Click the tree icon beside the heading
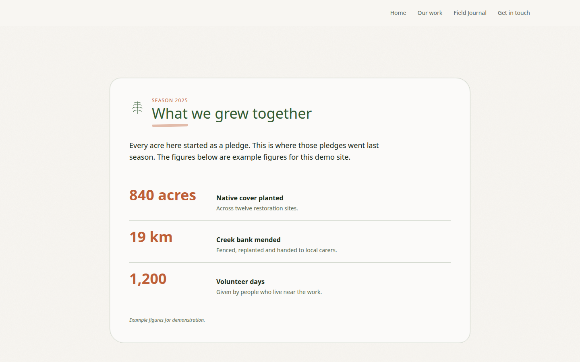Viewport: 580px width, 362px height. tap(137, 107)
